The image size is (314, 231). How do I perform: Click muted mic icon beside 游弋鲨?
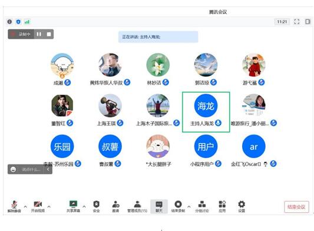262,82
